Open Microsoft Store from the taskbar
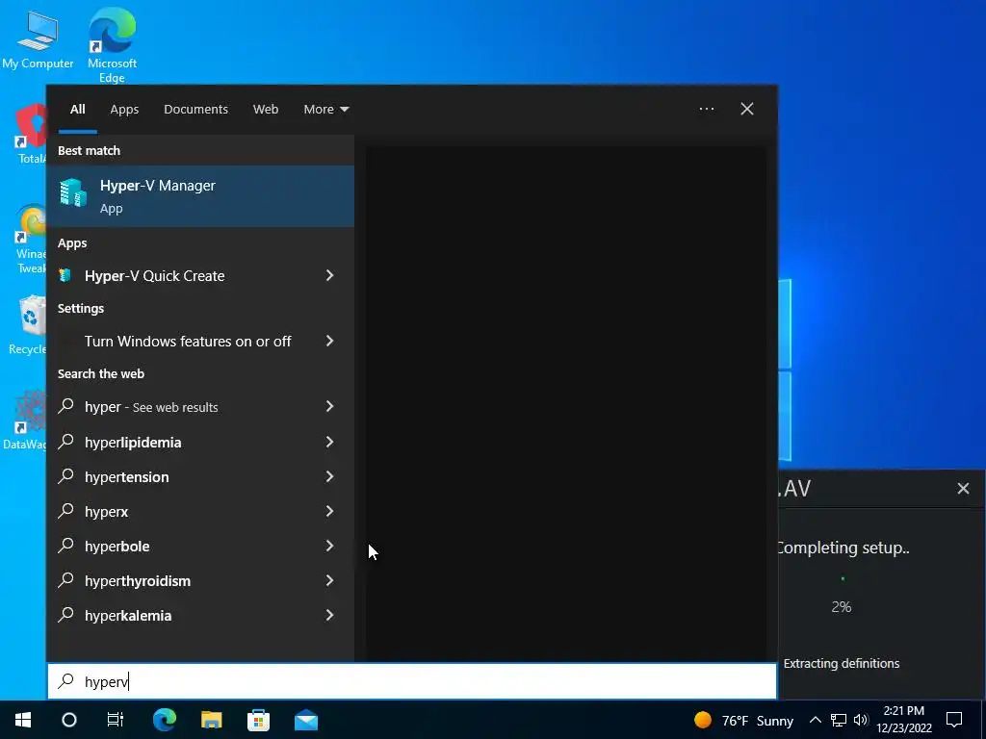986x739 pixels. pyautogui.click(x=258, y=720)
